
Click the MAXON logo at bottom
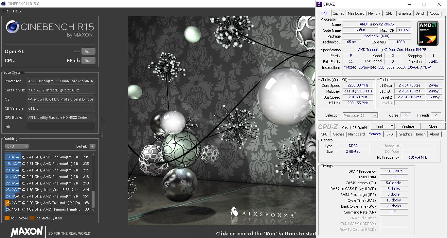click(x=26, y=232)
